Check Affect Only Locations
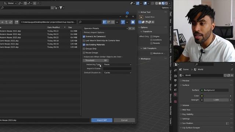 [152, 40]
